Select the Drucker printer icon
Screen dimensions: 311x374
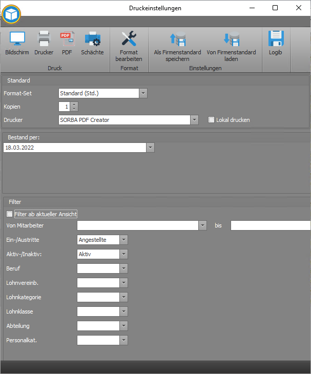pos(44,40)
